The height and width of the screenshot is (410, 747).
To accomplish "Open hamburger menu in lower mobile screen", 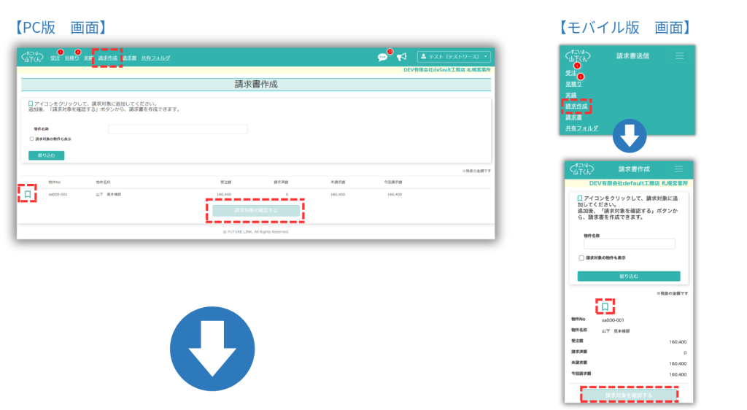I will [678, 169].
